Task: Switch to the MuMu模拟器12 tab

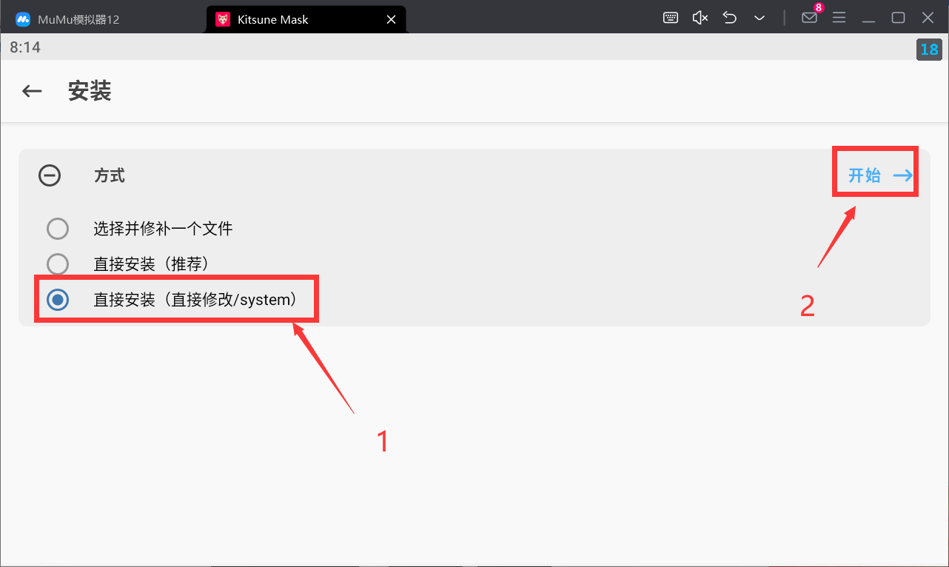Action: pyautogui.click(x=78, y=19)
